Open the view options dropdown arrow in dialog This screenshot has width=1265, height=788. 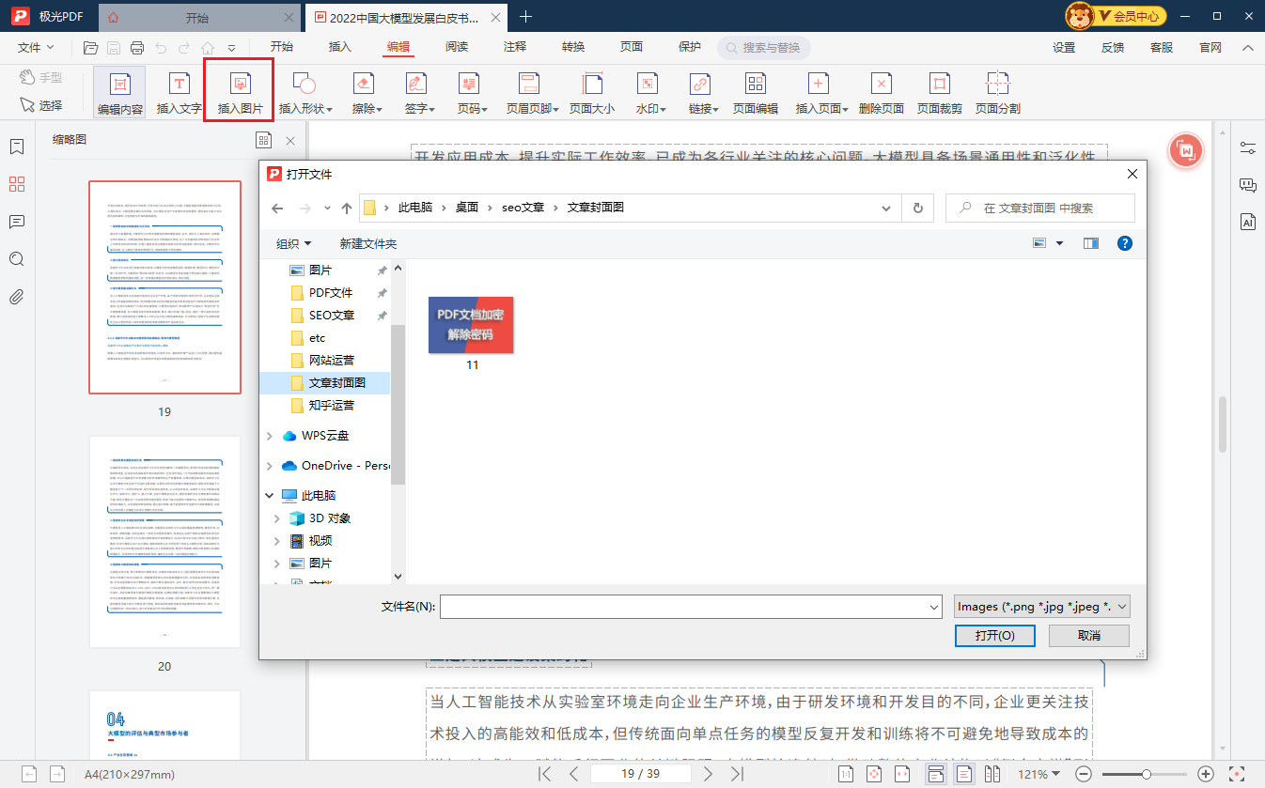tap(1060, 243)
